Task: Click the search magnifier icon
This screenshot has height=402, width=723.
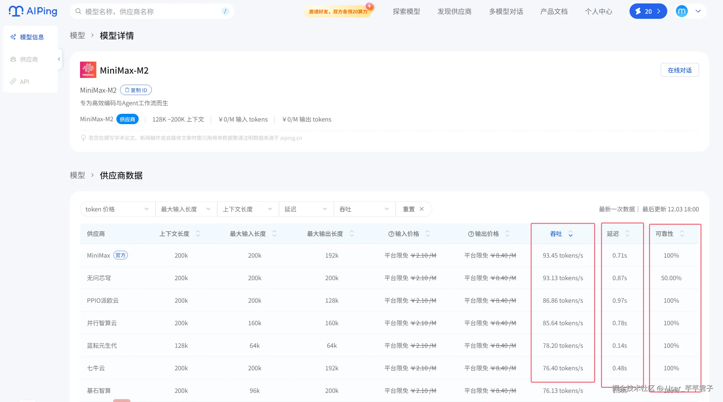Action: (x=78, y=11)
